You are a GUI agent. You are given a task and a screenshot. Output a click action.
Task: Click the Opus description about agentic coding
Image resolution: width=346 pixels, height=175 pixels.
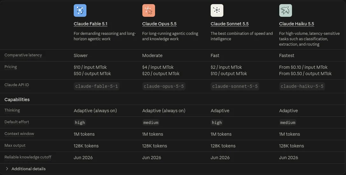pos(170,36)
